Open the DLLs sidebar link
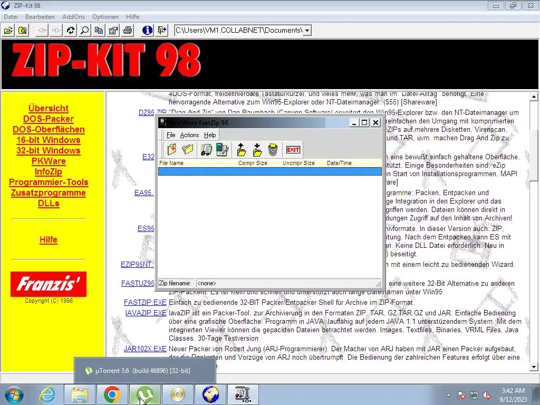Viewport: 540px width, 405px height. pyautogui.click(x=49, y=203)
